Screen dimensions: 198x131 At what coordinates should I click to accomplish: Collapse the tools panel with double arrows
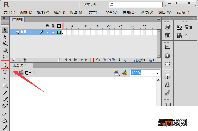pyautogui.click(x=4, y=18)
